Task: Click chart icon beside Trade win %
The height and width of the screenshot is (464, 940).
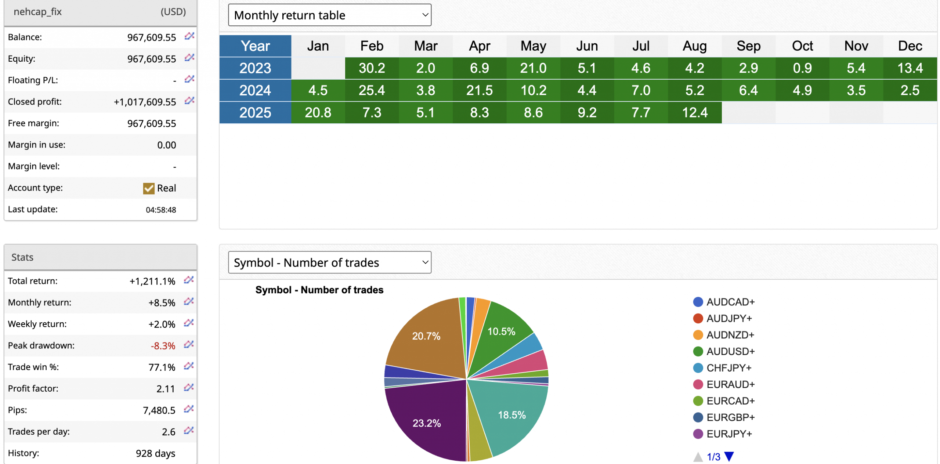Action: point(188,366)
